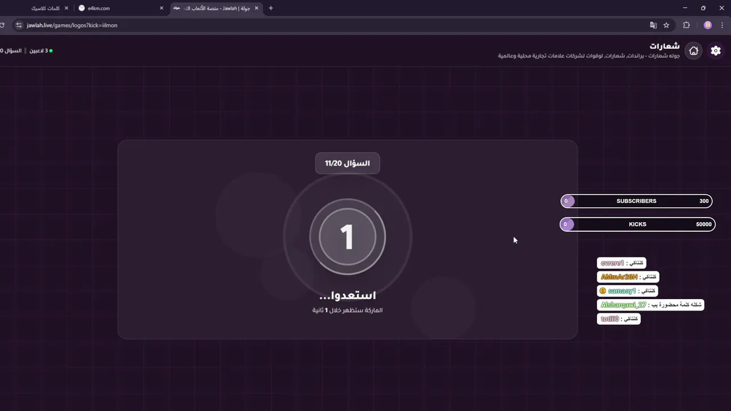Open the browser extensions puzzle icon
Screen dimensions: 731x411
point(686,25)
